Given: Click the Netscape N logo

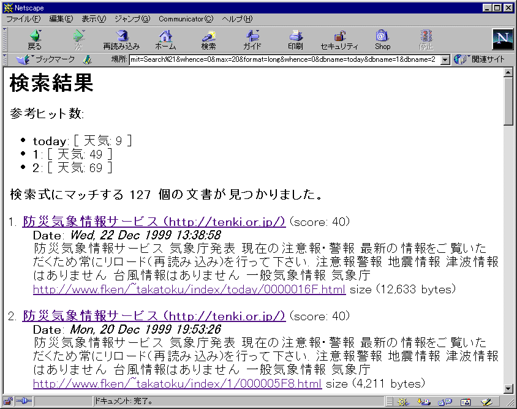Looking at the screenshot, I should click(502, 39).
